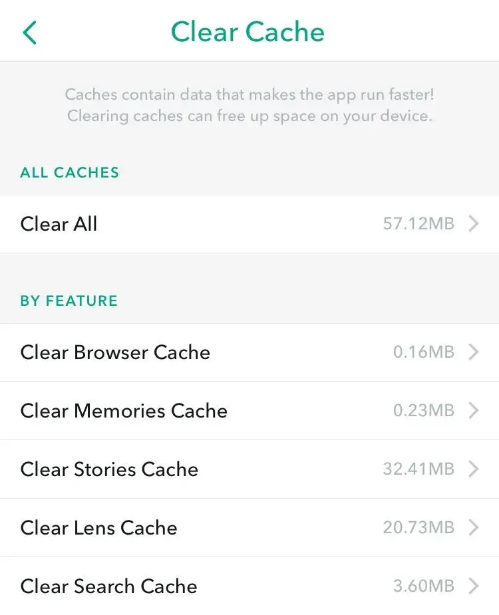Open Clear Search Cache option
The height and width of the screenshot is (615, 499).
tap(109, 586)
